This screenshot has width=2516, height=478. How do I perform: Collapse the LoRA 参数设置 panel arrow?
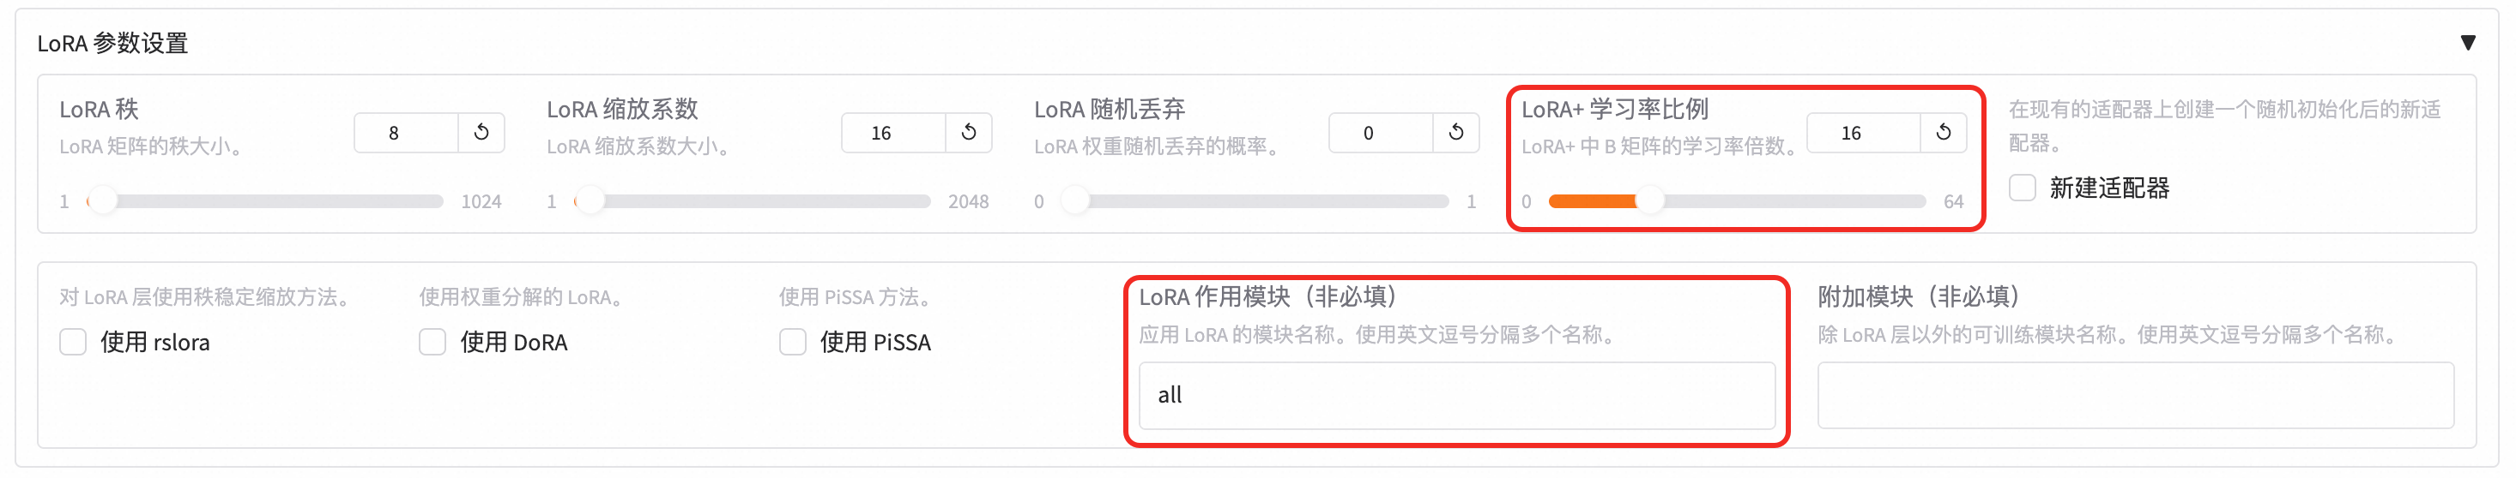2468,43
